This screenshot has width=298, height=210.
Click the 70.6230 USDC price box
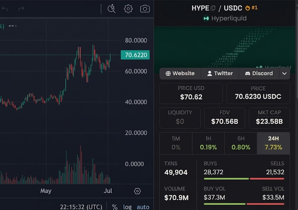258,94
